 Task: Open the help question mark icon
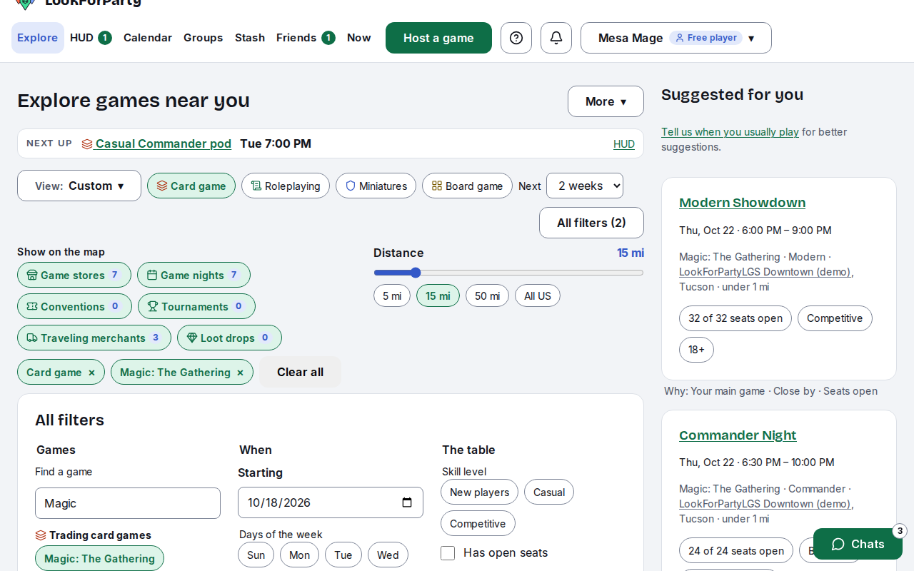point(516,38)
